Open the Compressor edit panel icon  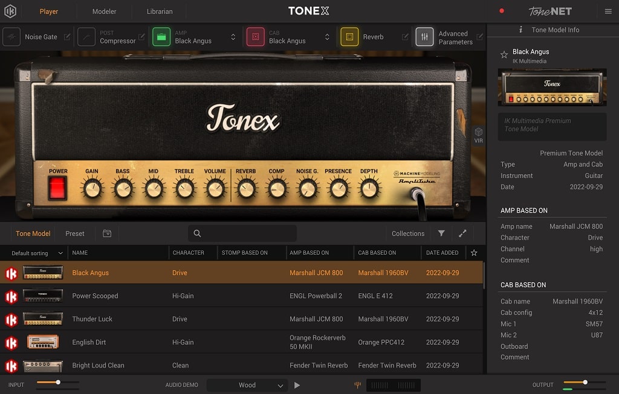coord(141,37)
